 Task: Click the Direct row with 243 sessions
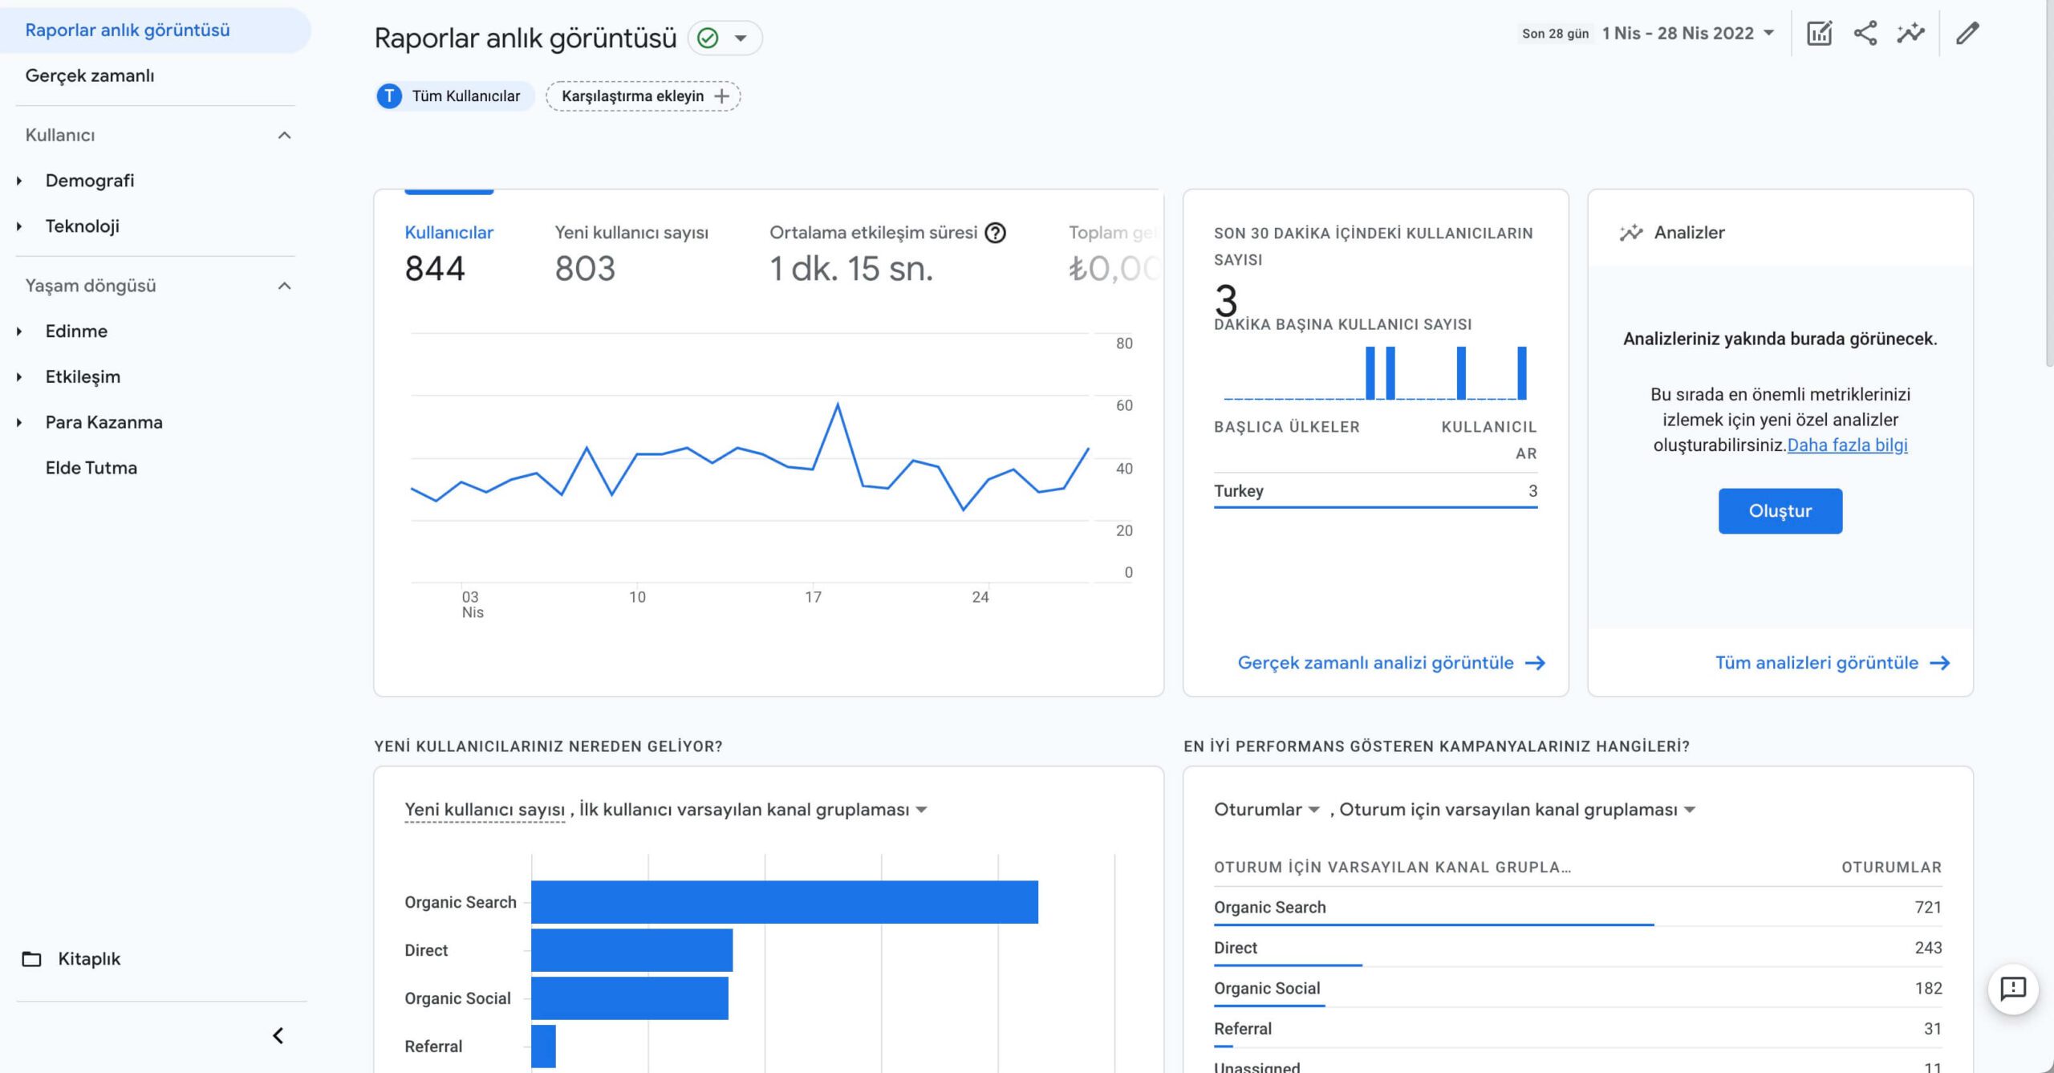(x=1577, y=948)
